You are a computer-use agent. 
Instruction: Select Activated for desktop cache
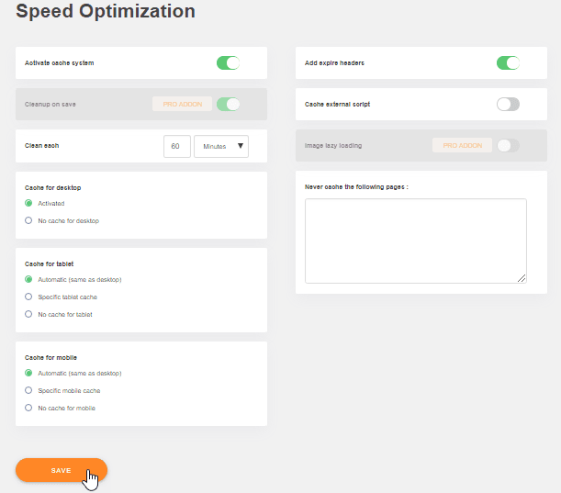(x=29, y=203)
